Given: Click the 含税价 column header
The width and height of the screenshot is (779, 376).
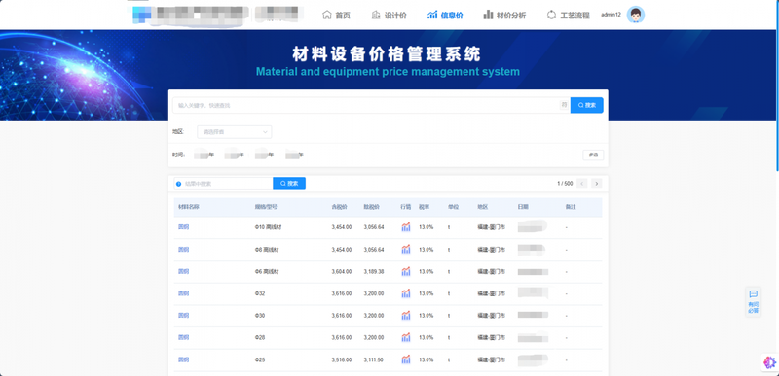Looking at the screenshot, I should pos(339,207).
